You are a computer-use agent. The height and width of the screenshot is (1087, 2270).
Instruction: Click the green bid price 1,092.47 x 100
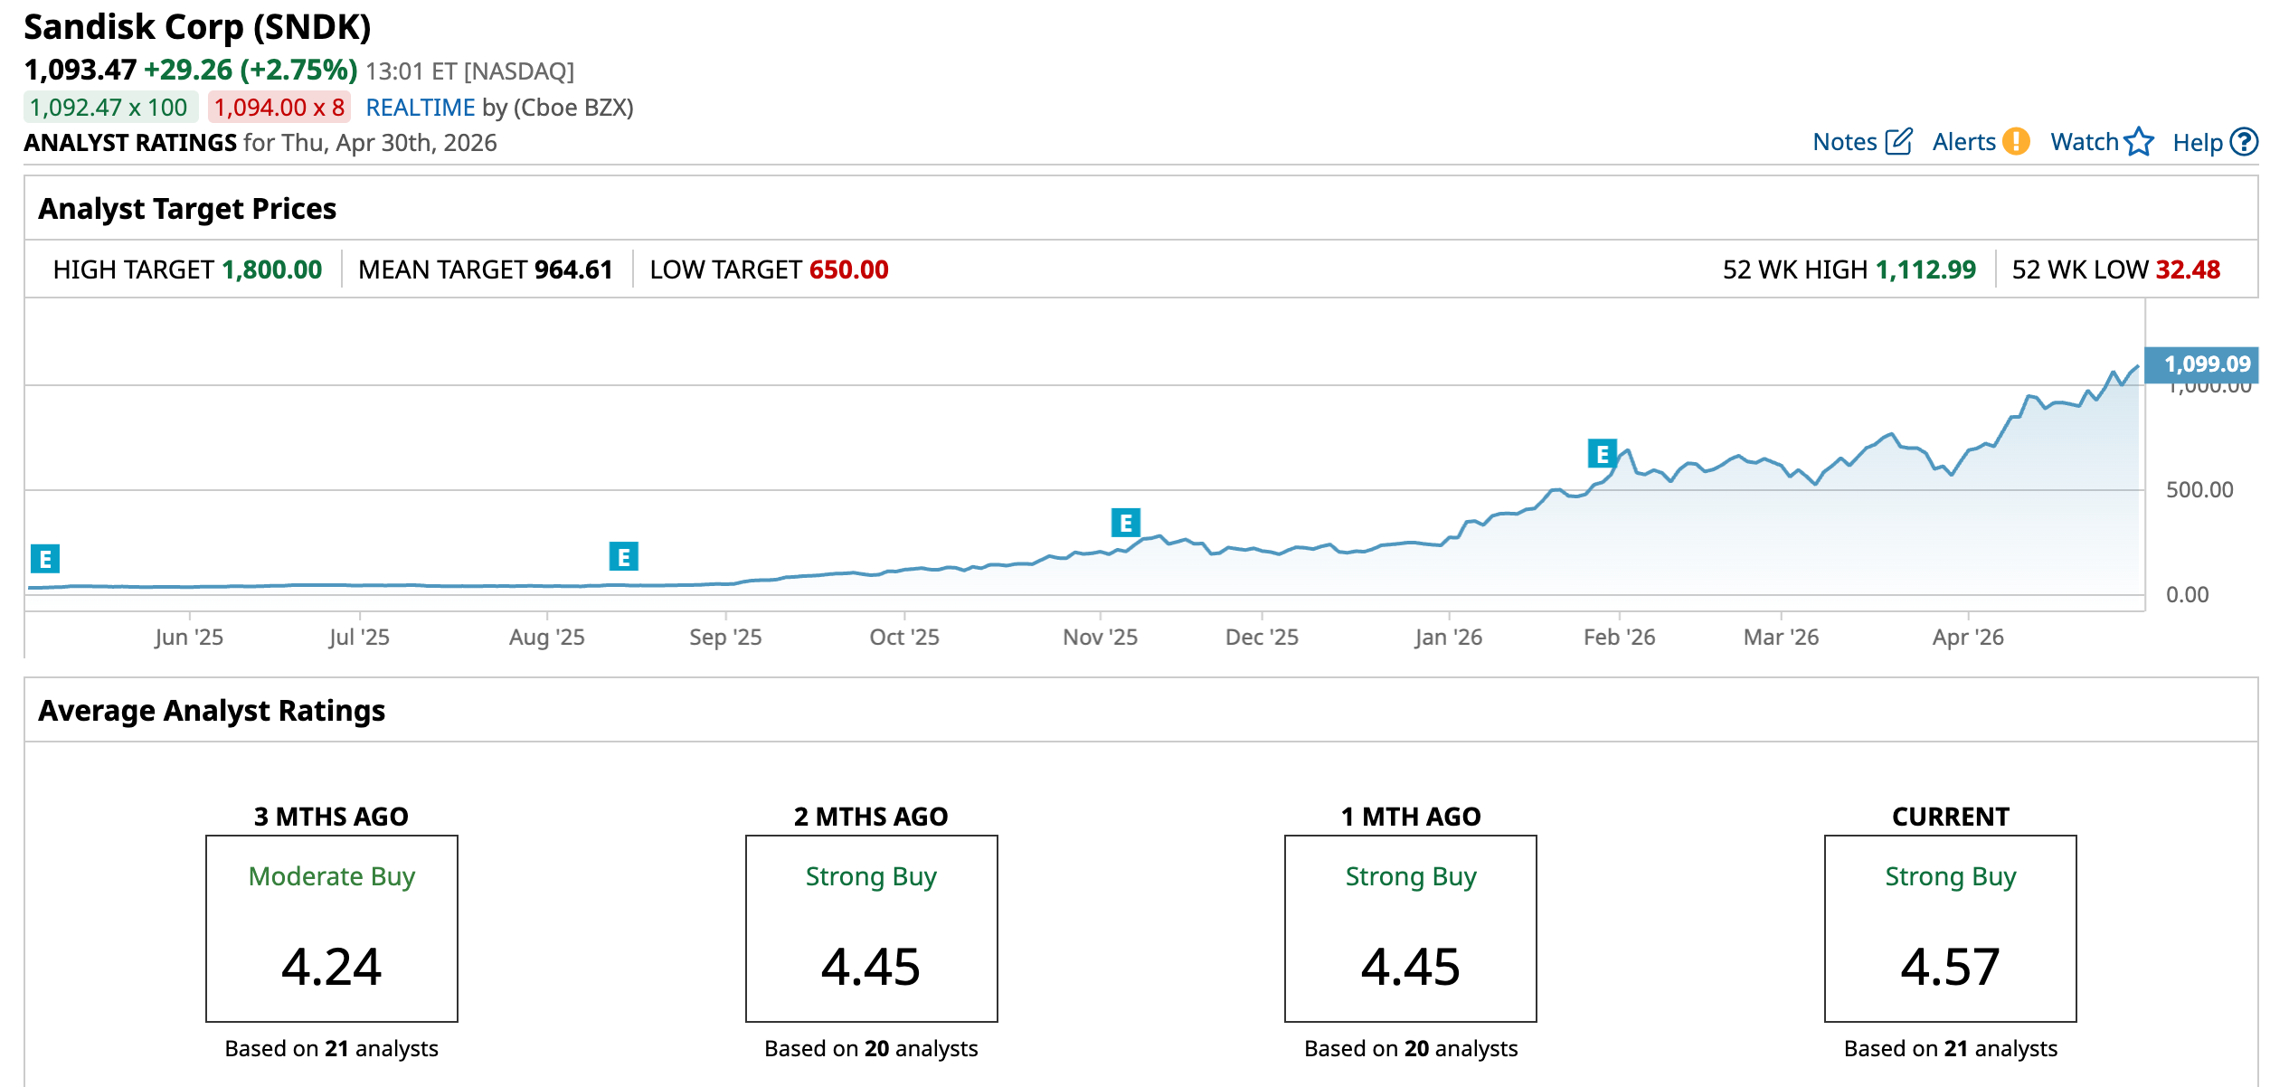[x=109, y=108]
